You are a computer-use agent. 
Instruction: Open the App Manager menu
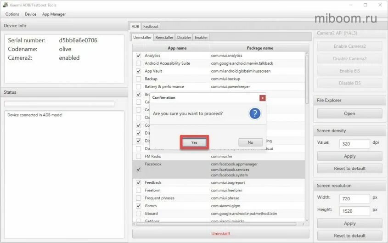(54, 14)
